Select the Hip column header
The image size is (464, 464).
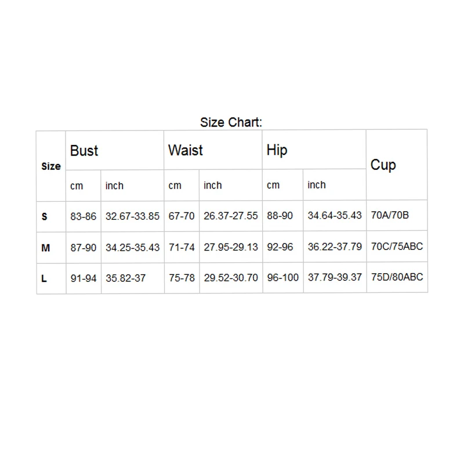pyautogui.click(x=277, y=150)
